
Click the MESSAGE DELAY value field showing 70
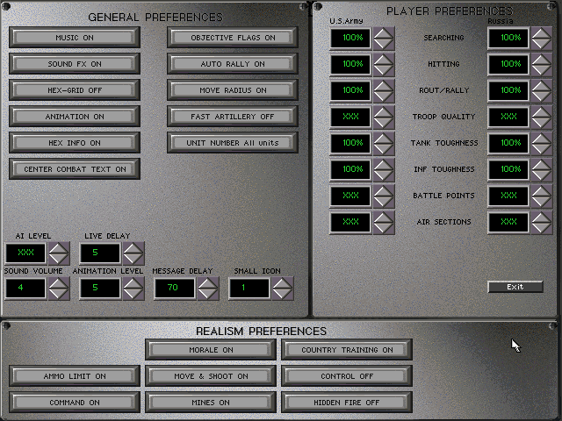pos(175,289)
